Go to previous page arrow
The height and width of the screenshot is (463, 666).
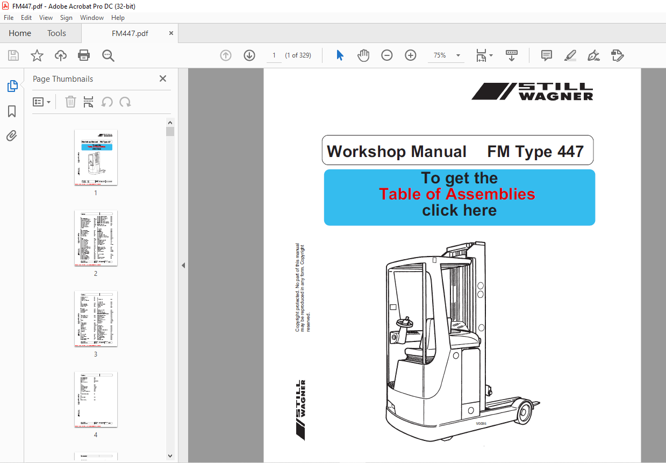click(x=226, y=55)
